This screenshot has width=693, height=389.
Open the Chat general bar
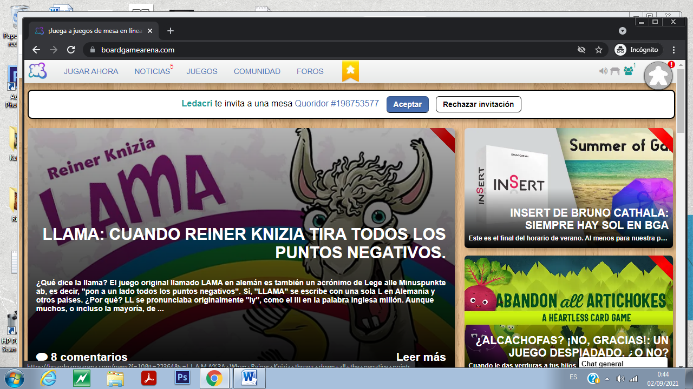point(624,364)
